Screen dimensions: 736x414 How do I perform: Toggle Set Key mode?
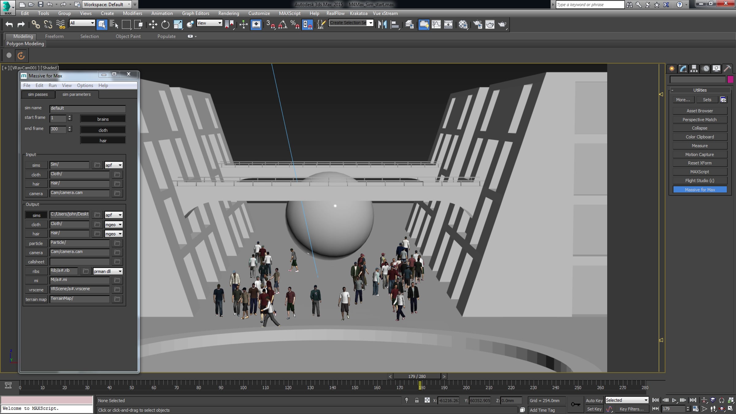[594, 409]
